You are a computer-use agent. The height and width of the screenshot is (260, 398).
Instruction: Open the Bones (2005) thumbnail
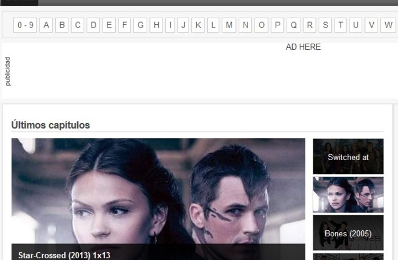click(348, 233)
